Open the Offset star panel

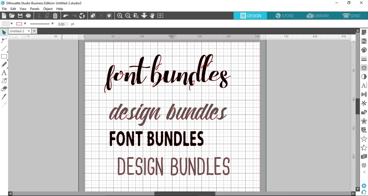[x=364, y=121]
